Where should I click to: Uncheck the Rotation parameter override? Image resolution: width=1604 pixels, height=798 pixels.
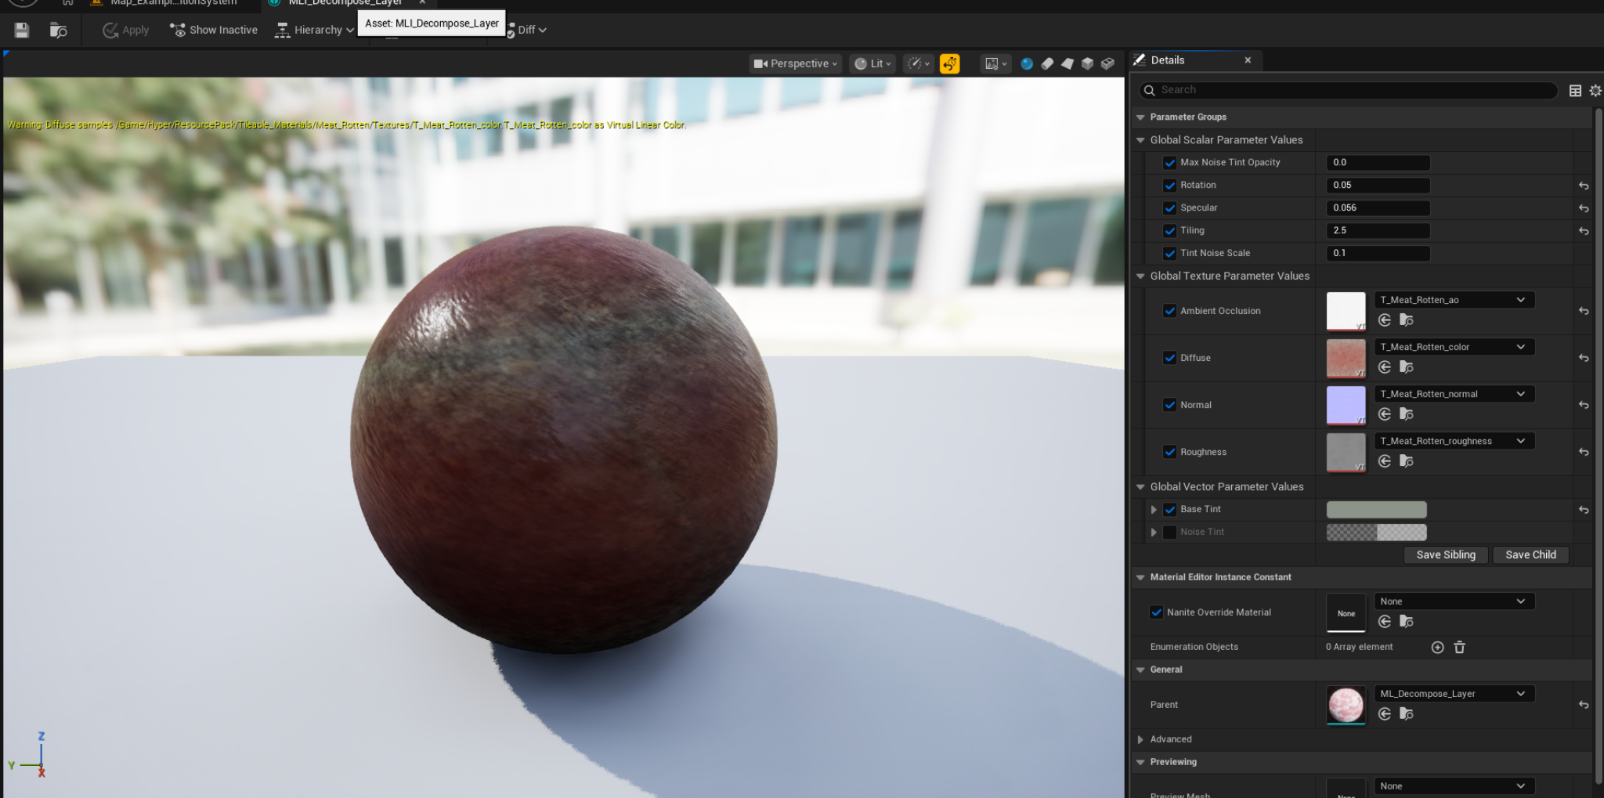click(x=1169, y=186)
